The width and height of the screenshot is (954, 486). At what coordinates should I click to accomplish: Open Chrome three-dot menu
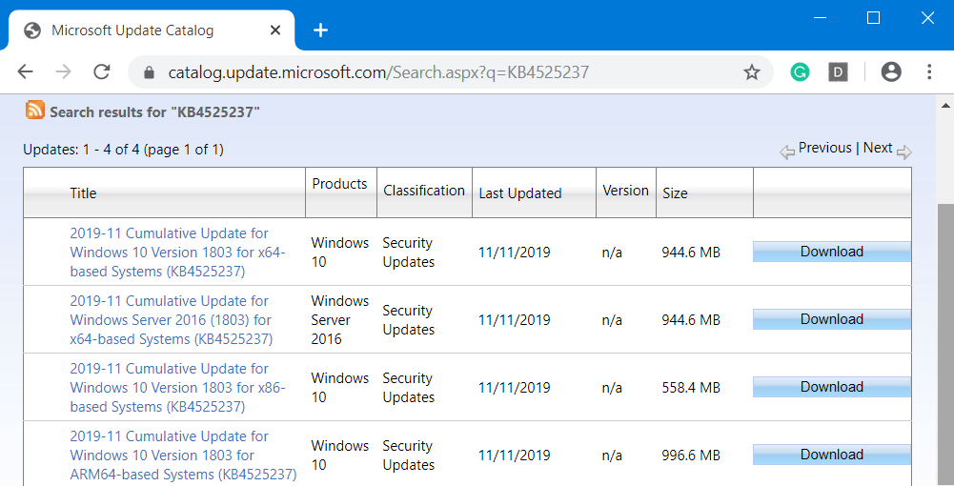[929, 71]
